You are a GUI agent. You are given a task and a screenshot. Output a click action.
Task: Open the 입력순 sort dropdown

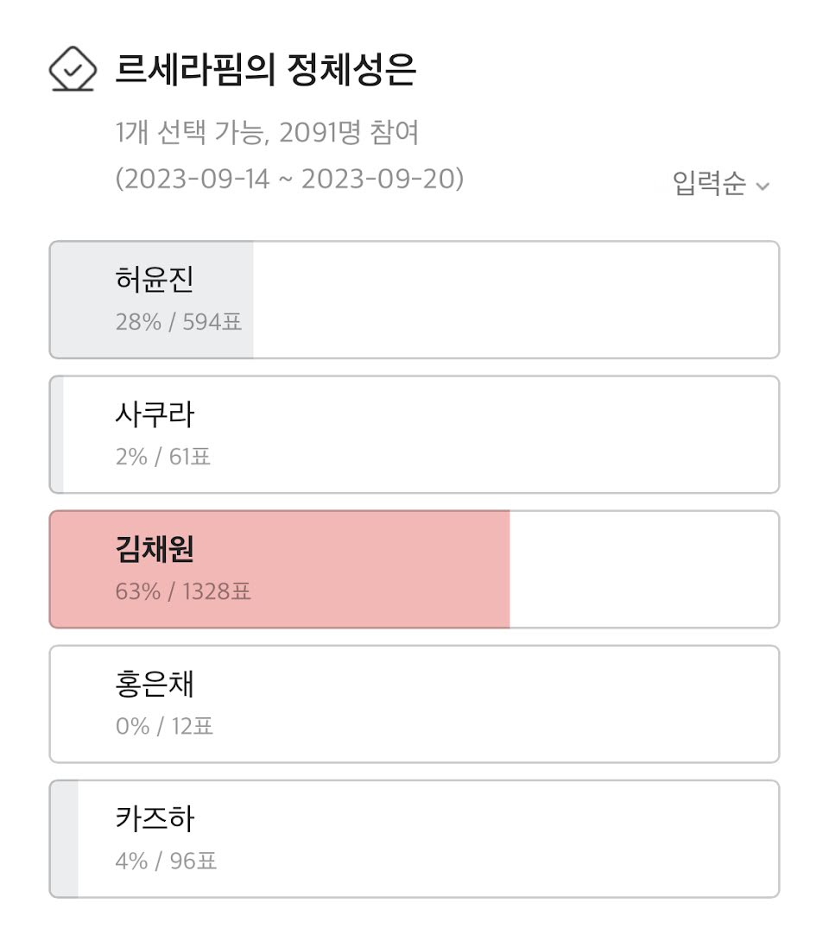721,183
